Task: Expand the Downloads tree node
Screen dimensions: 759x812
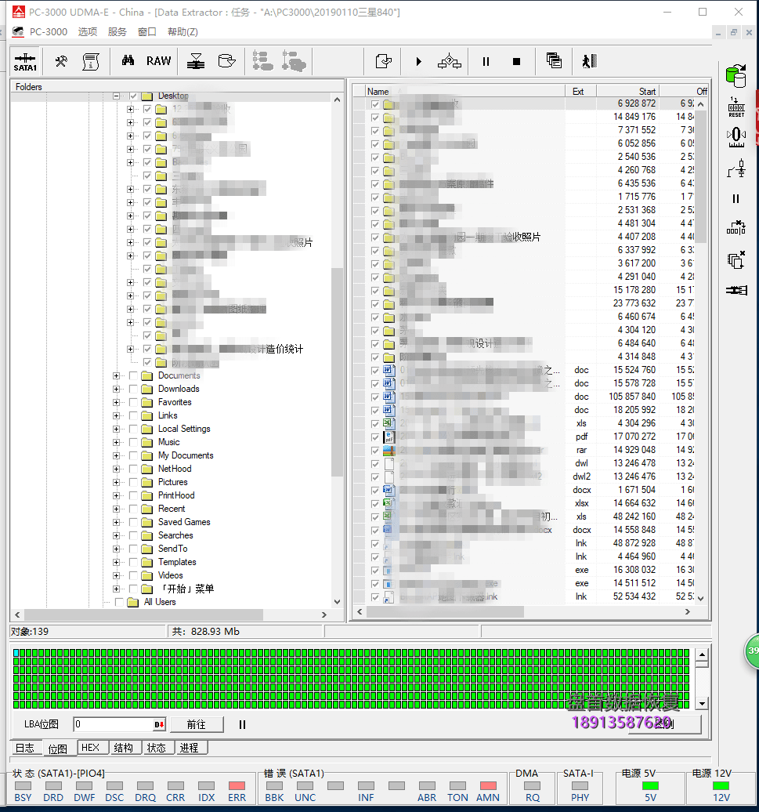Action: pos(117,389)
